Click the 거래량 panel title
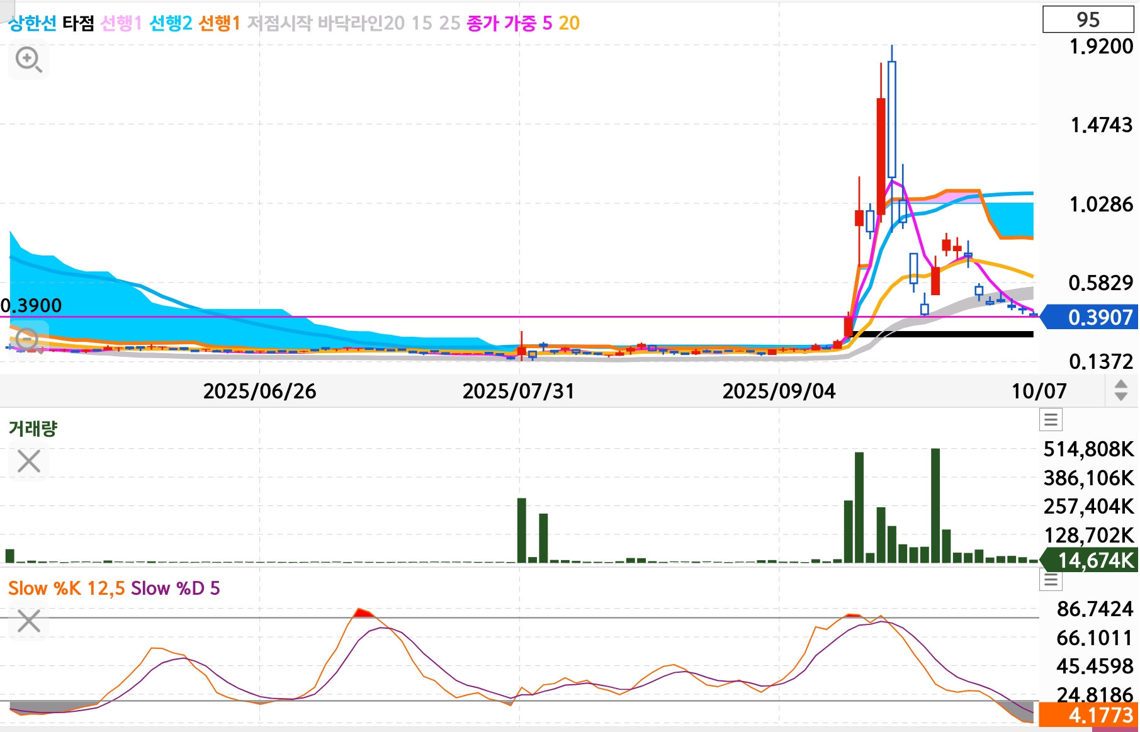Image resolution: width=1140 pixels, height=732 pixels. [33, 429]
